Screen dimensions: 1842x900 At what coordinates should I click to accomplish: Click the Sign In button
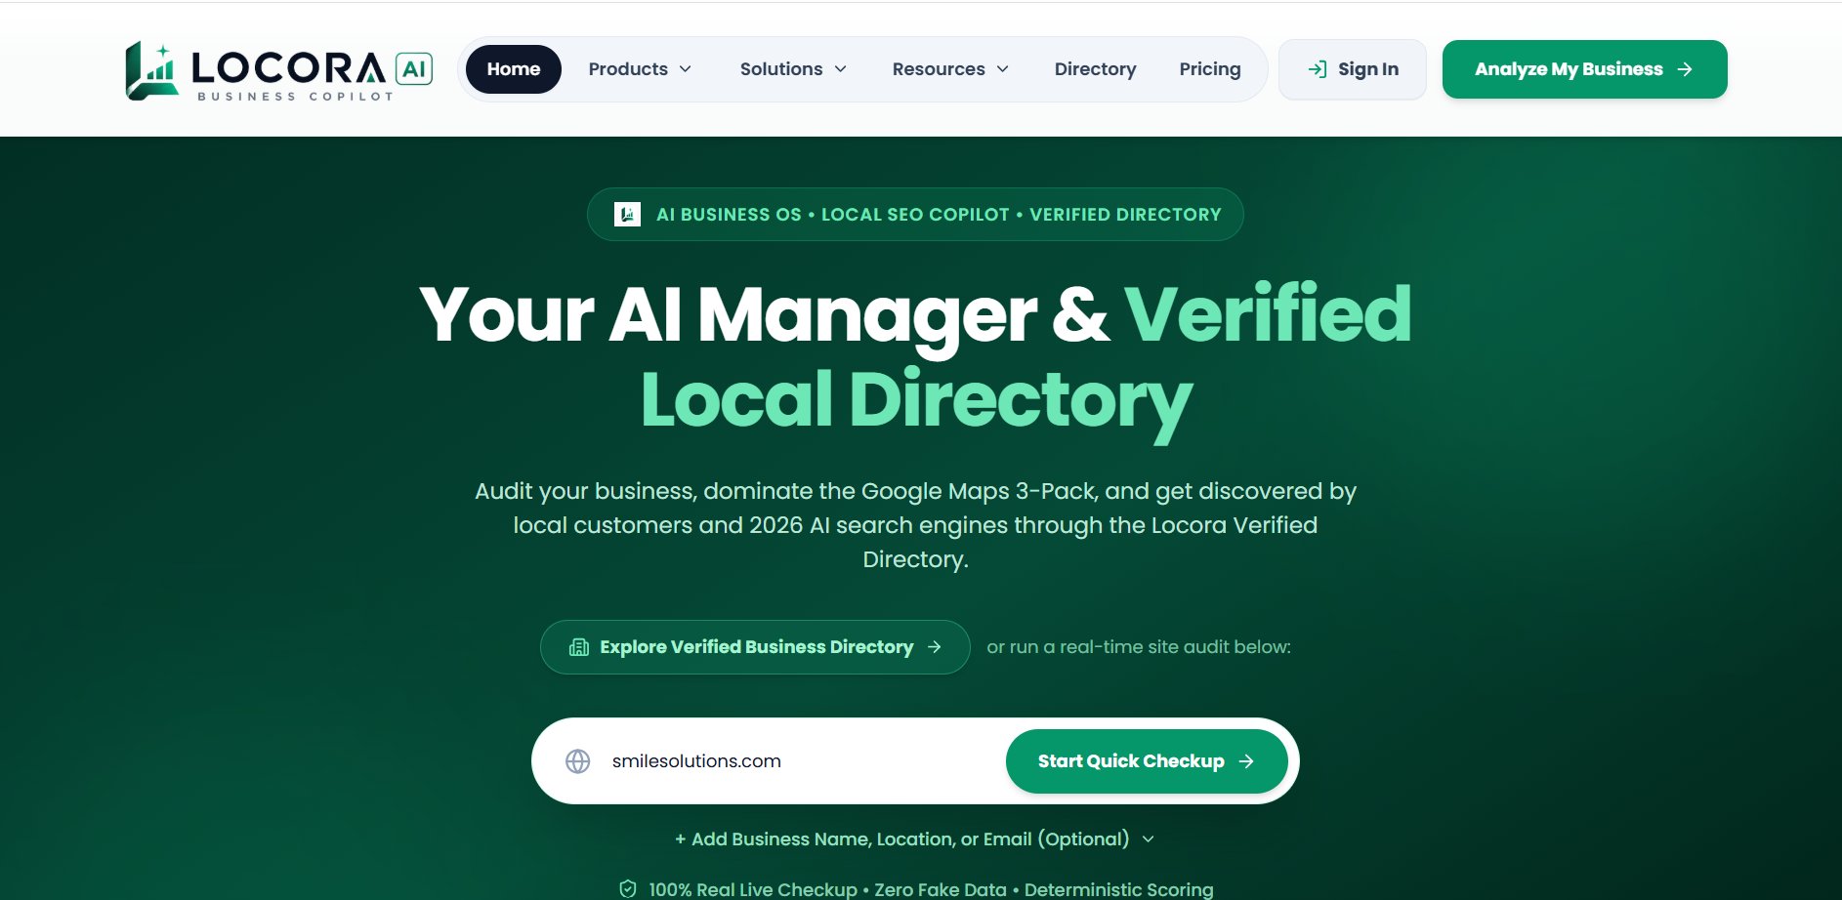(1353, 69)
